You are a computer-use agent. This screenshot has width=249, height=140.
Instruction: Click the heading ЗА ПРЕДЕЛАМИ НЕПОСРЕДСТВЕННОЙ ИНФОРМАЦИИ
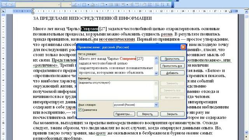click(x=93, y=18)
